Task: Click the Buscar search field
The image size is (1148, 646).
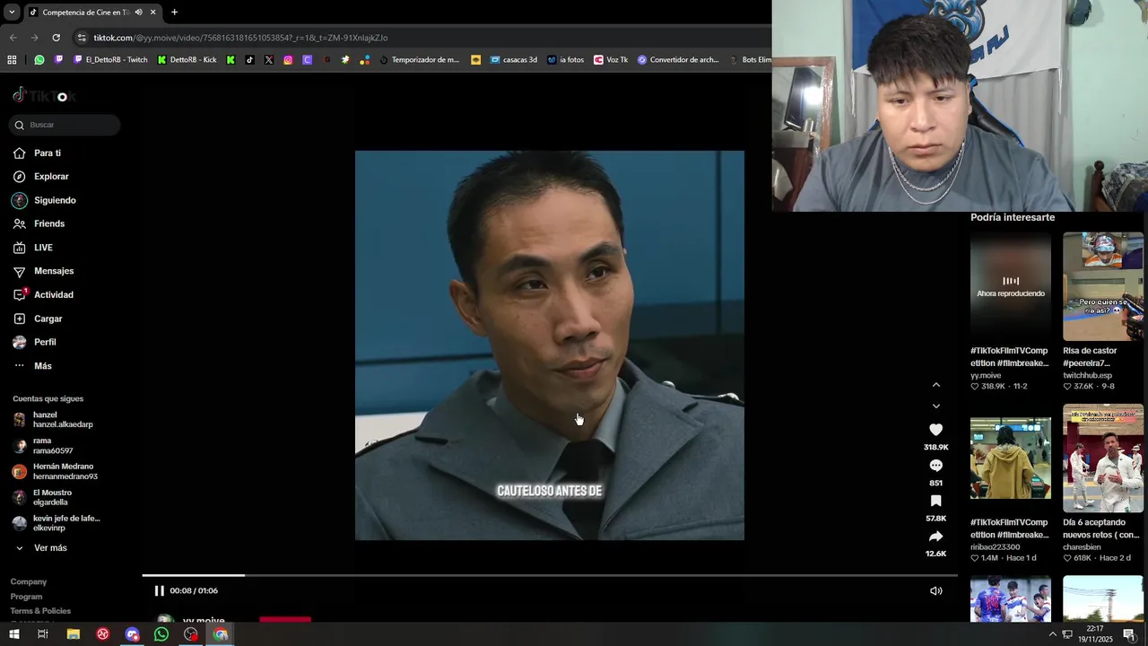Action: point(65,125)
